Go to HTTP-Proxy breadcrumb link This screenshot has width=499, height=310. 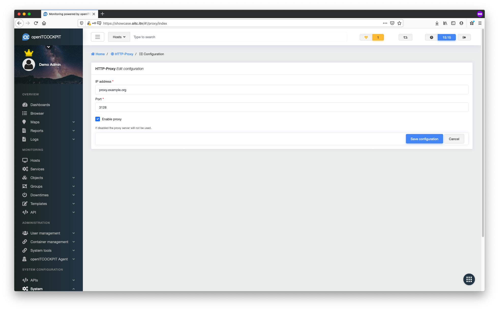tap(122, 54)
